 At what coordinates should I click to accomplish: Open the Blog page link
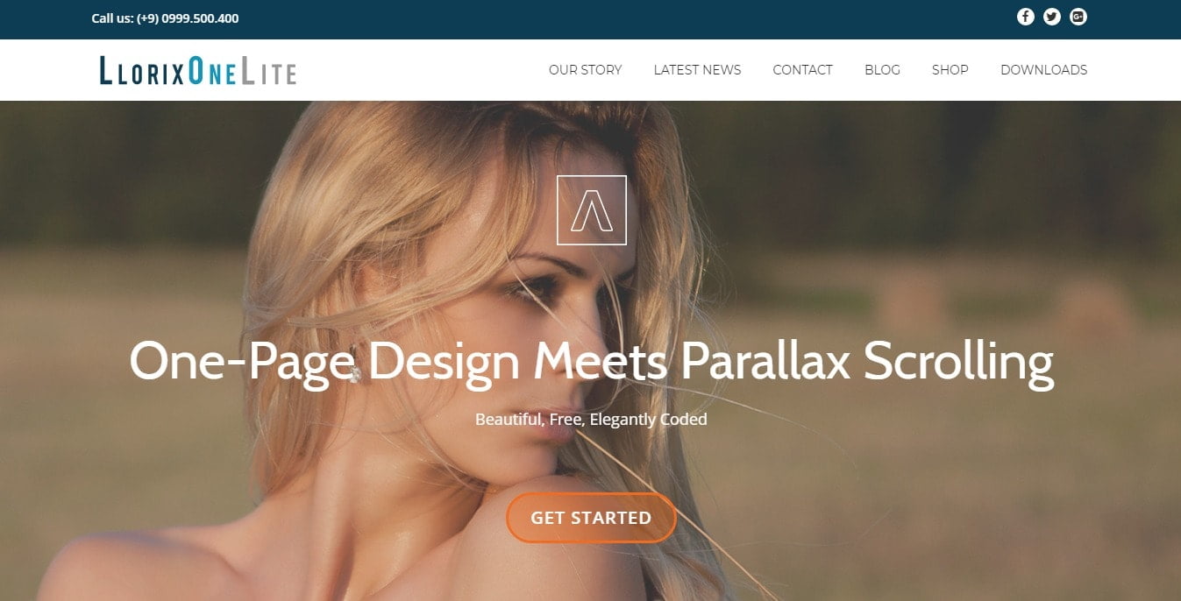point(882,70)
